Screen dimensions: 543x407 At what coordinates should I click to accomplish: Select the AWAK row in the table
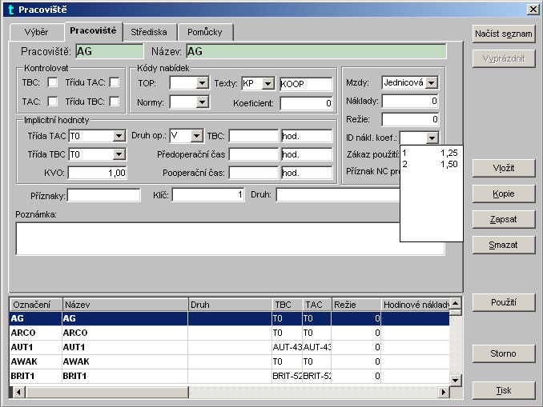pos(230,361)
